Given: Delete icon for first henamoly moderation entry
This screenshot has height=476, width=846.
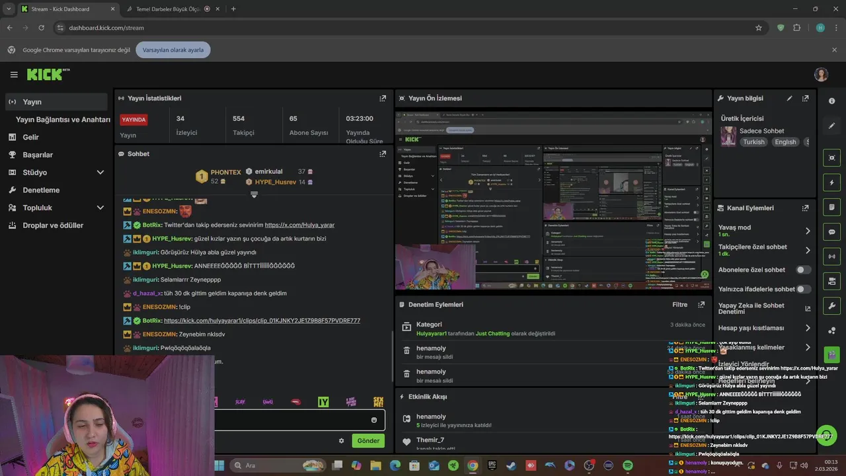Looking at the screenshot, I should tap(406, 351).
